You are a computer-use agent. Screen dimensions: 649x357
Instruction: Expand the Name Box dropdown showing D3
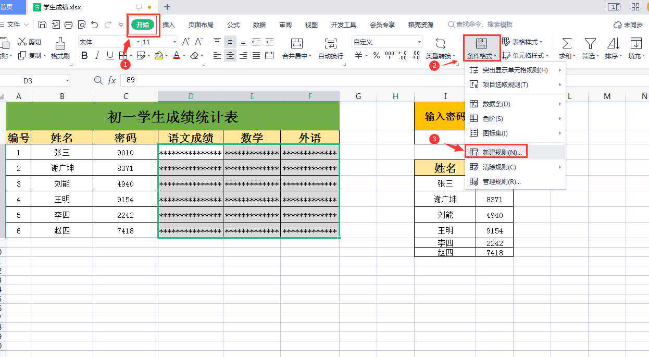point(67,80)
